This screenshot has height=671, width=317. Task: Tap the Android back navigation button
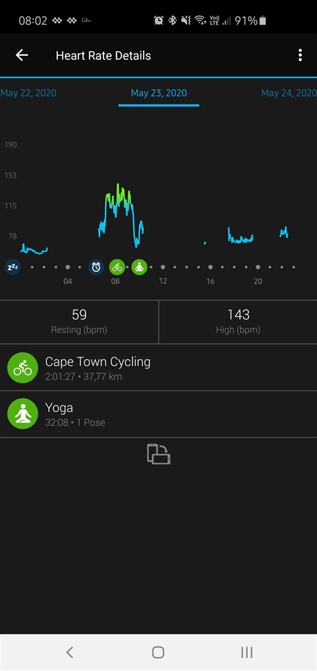point(70,652)
